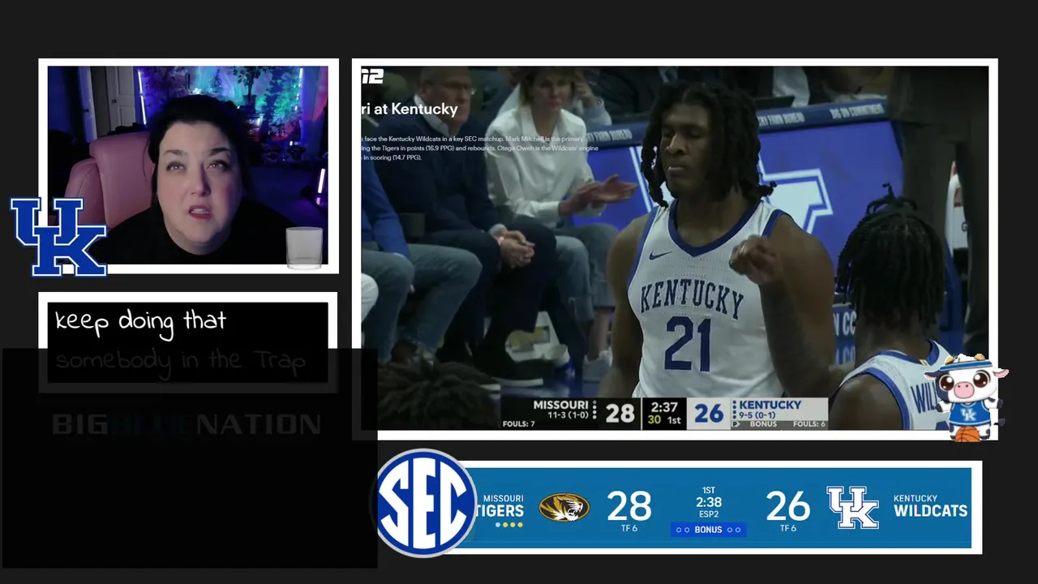Click the 30 shot clock in the scorebug

pyautogui.click(x=654, y=421)
